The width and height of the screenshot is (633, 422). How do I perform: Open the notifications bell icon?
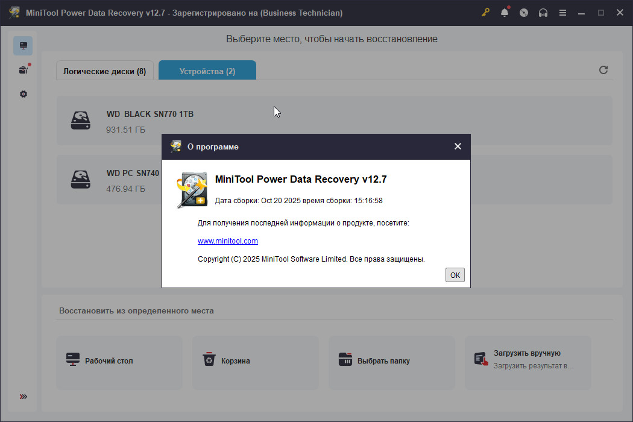505,13
